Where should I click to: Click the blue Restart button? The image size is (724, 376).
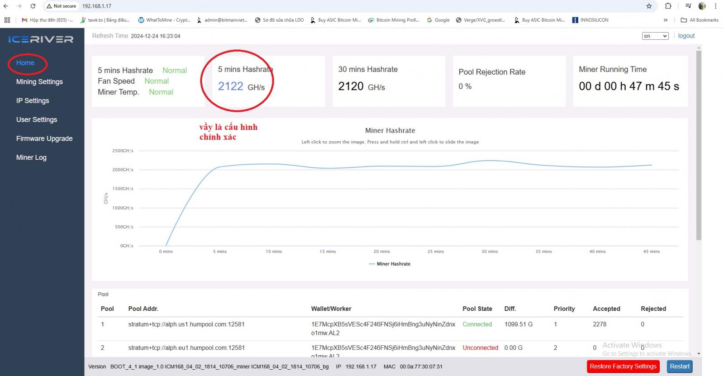click(680, 366)
